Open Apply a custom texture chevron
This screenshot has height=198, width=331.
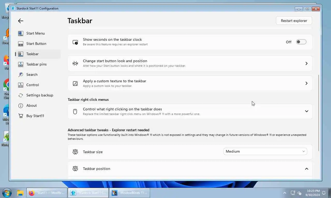306,83
